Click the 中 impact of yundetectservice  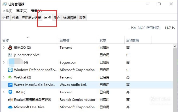(x=128, y=55)
